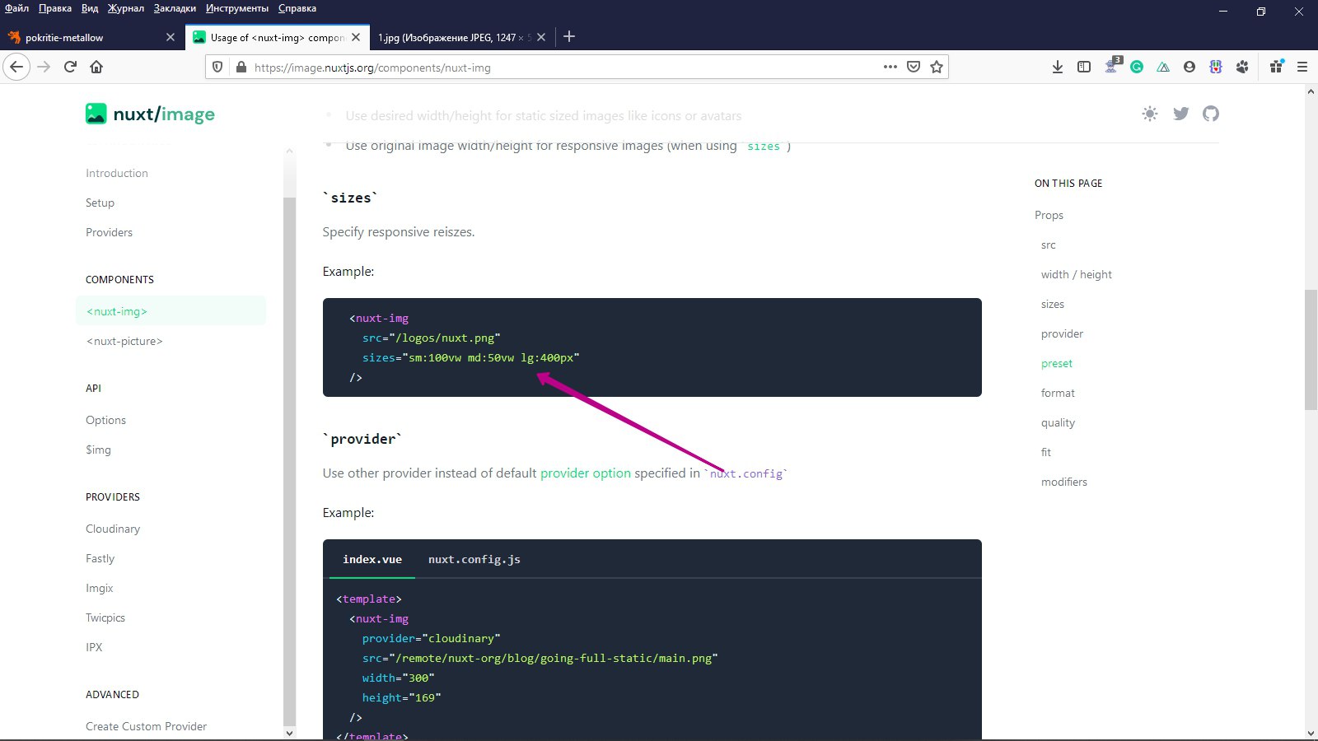Open Create Custom Provider page
1318x741 pixels.
pyautogui.click(x=146, y=726)
